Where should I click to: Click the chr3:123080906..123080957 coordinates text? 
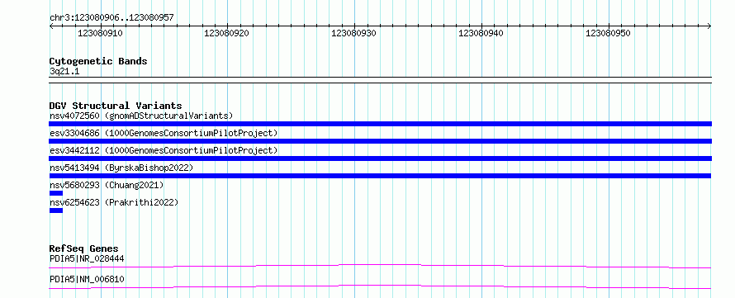click(111, 17)
